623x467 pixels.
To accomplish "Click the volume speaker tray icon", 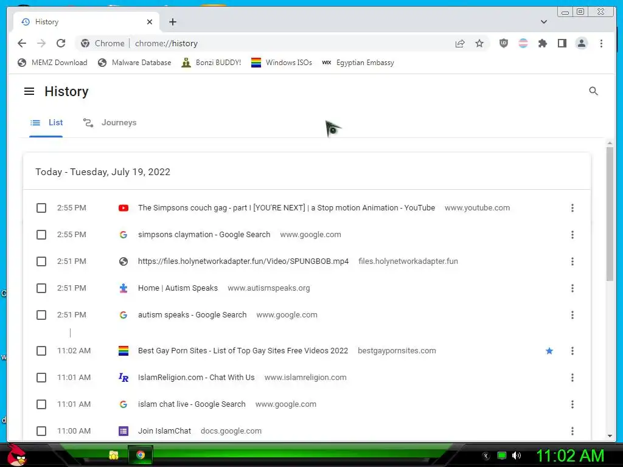I will tap(517, 455).
